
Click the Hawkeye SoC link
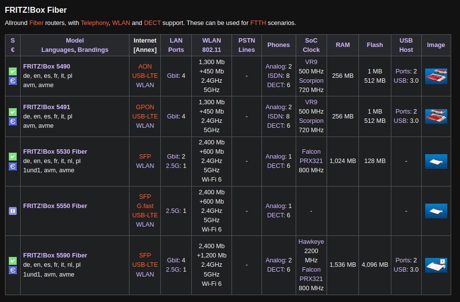311,242
